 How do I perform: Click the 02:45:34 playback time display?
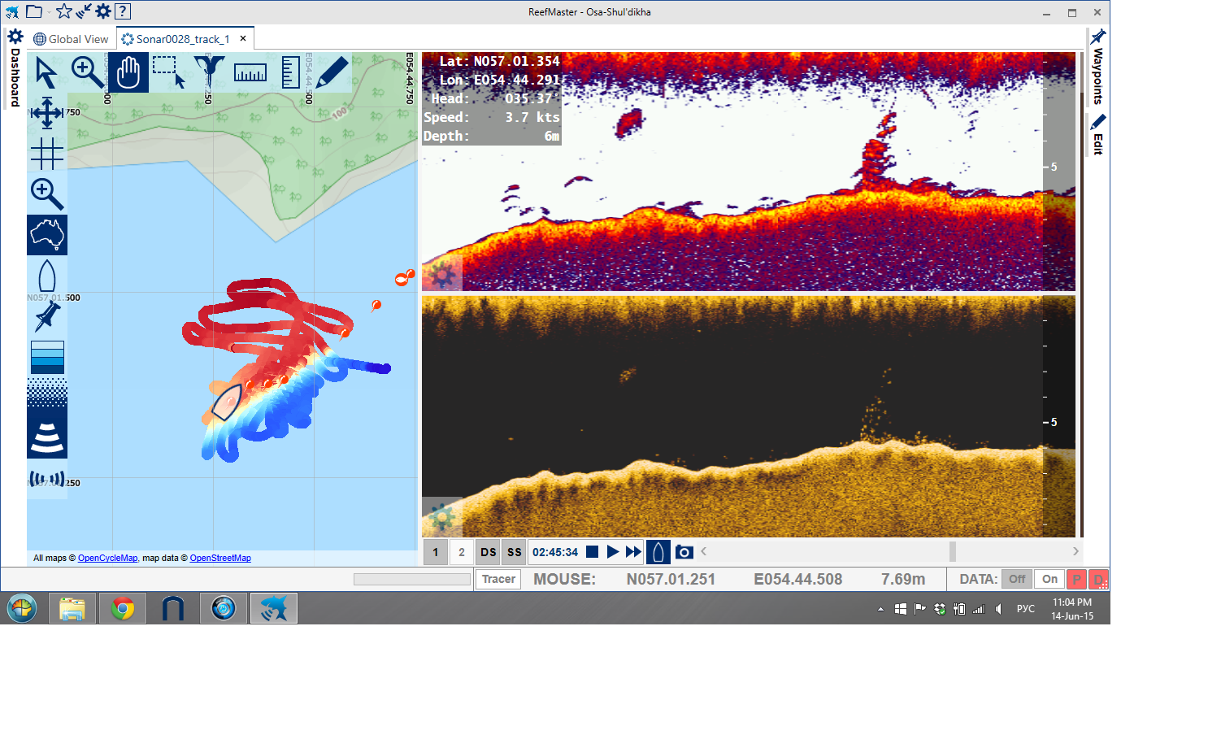pyautogui.click(x=555, y=552)
